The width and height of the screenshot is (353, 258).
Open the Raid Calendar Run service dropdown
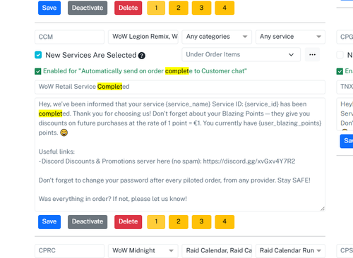(x=290, y=251)
